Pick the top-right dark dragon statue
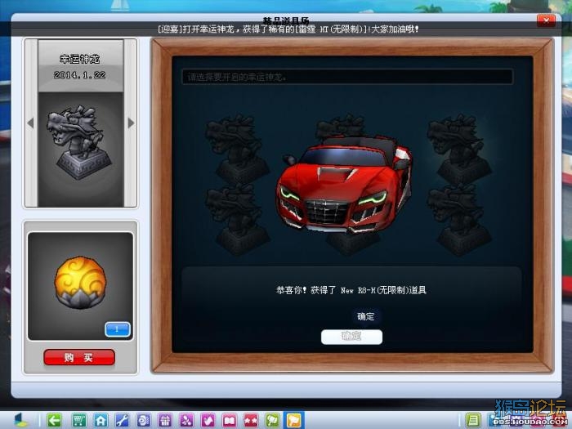This screenshot has height=429, width=572. [x=459, y=149]
